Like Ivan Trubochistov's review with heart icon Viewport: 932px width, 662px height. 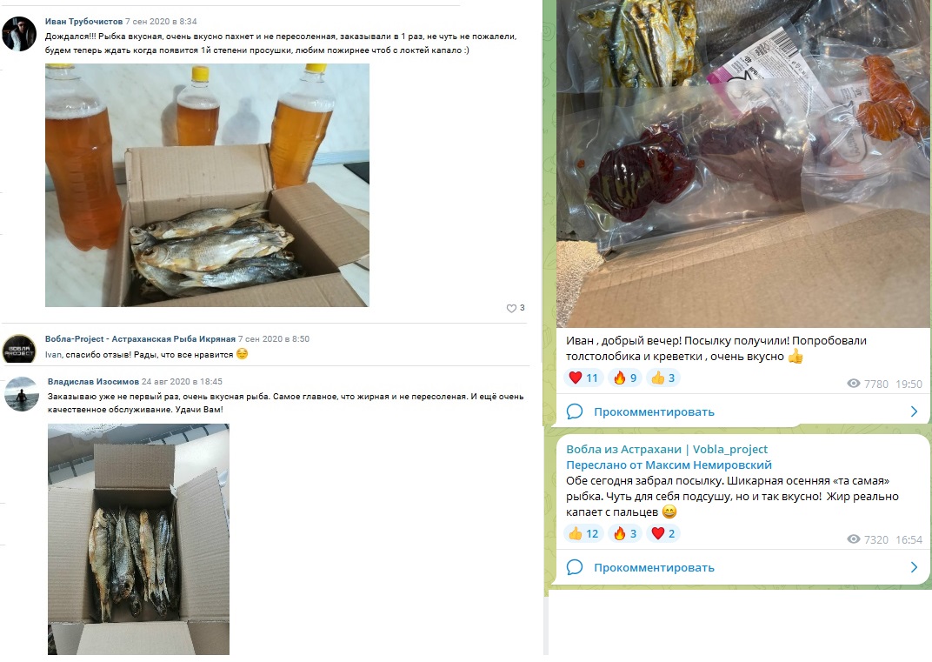[x=511, y=308]
